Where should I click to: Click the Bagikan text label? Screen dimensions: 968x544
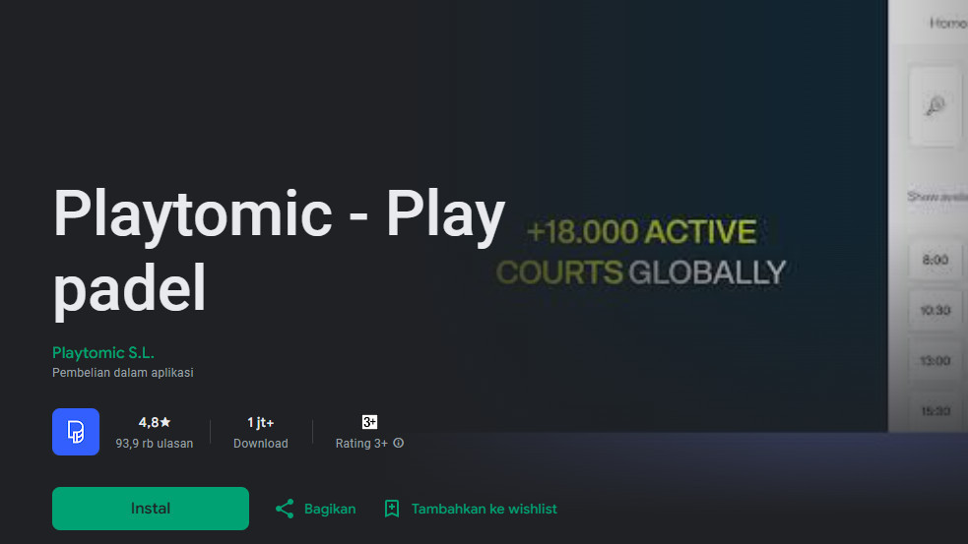click(x=330, y=509)
